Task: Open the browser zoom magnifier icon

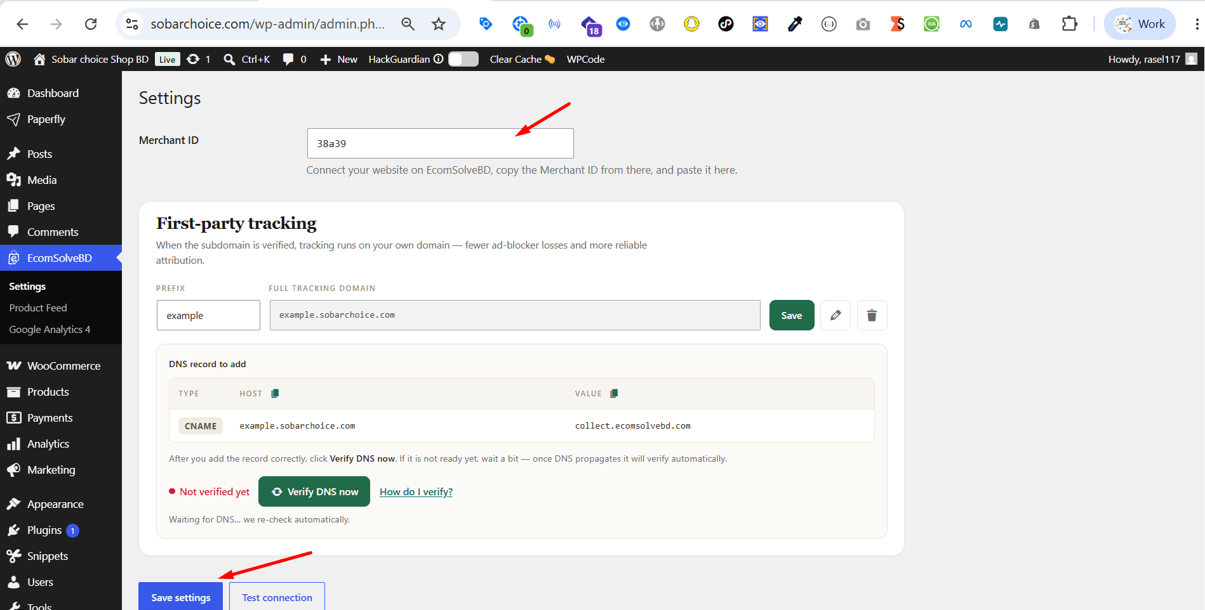Action: click(x=408, y=24)
